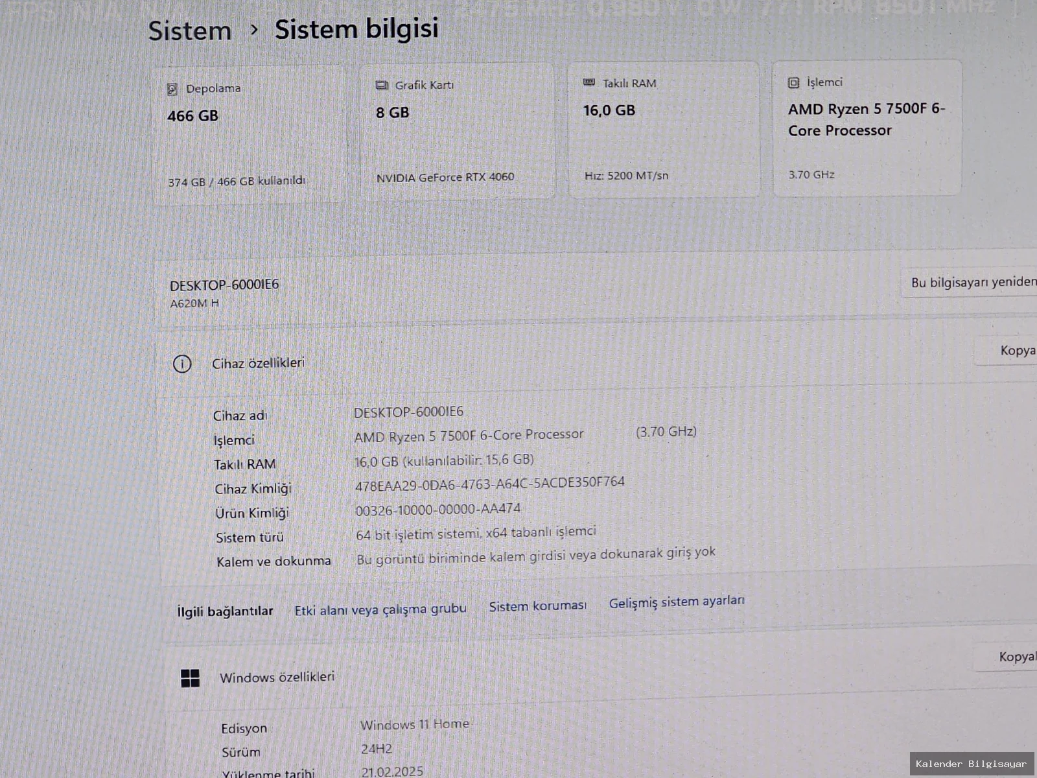Image resolution: width=1037 pixels, height=778 pixels.
Task: Click Bu bilgisayarı yeniden adlandır button
Action: coord(970,283)
